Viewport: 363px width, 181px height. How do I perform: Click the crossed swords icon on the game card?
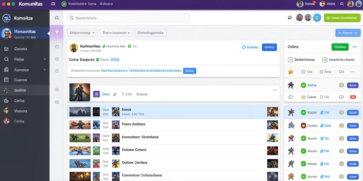click(x=115, y=94)
